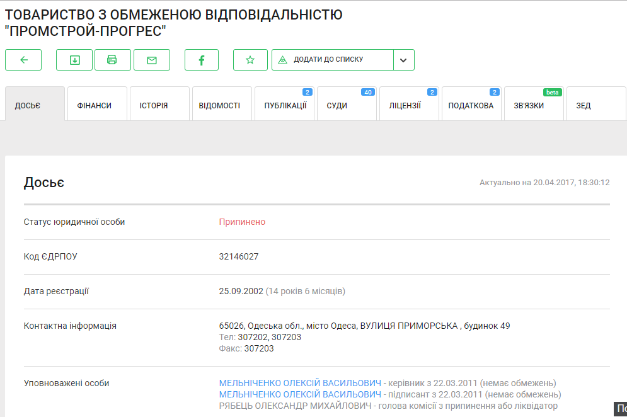The image size is (627, 417).
Task: Click 'Додати до списку' button
Action: pyautogui.click(x=333, y=60)
